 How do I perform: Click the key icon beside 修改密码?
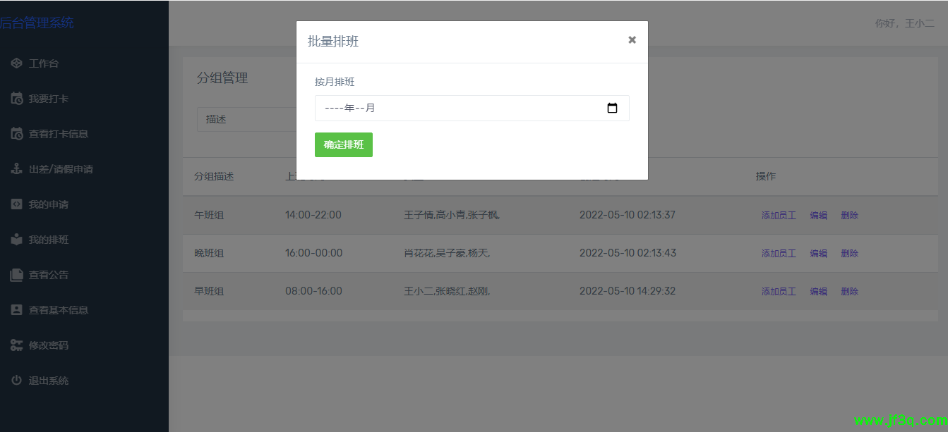tap(17, 345)
